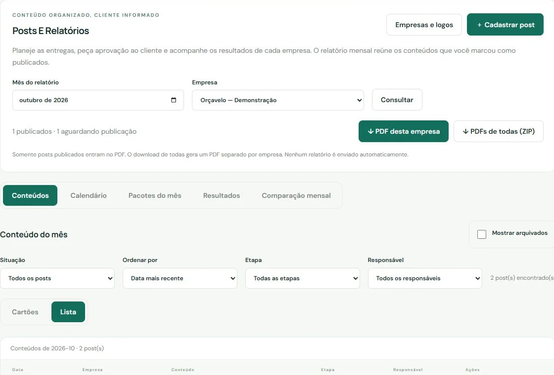Click the 'Posts E Relatórios' heading
Image resolution: width=554 pixels, height=375 pixels.
coord(50,31)
